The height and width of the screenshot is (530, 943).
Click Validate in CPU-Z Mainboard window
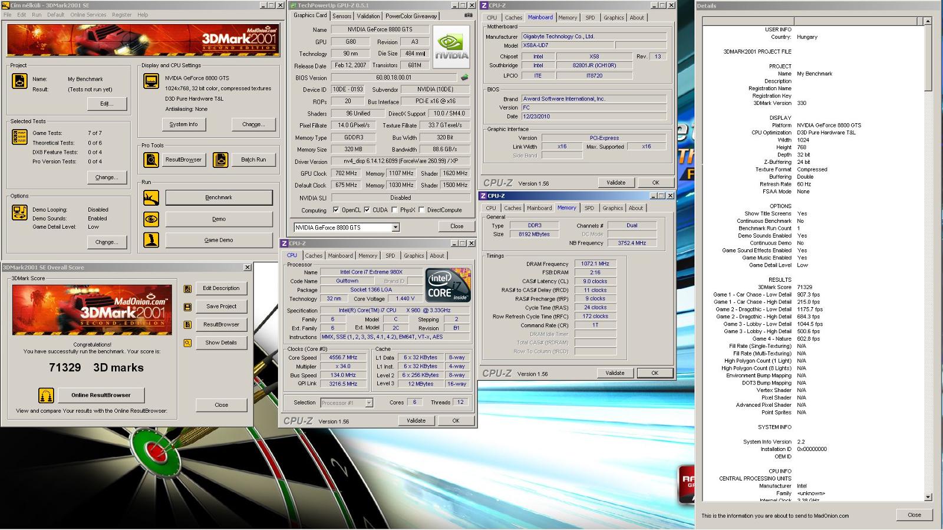[x=616, y=183]
